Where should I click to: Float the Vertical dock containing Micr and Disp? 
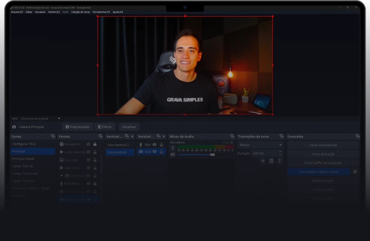pos(159,136)
